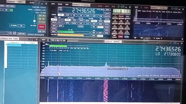Image resolution: width=186 pixels, height=104 pixels.
Task: Click the RX button in Main panel
Action: [6, 10]
